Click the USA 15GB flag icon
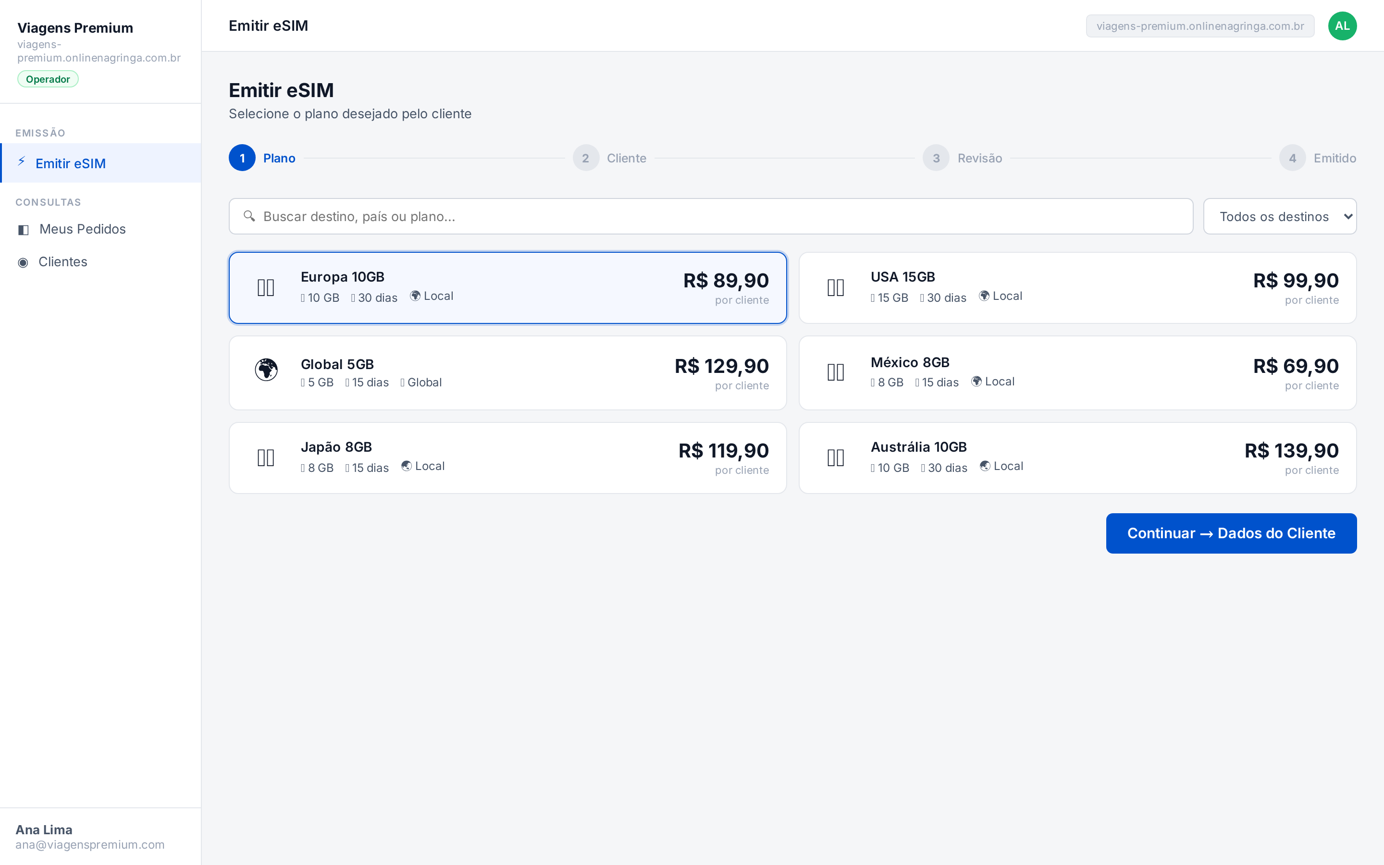Screen dimensions: 1384x865 coord(836,288)
